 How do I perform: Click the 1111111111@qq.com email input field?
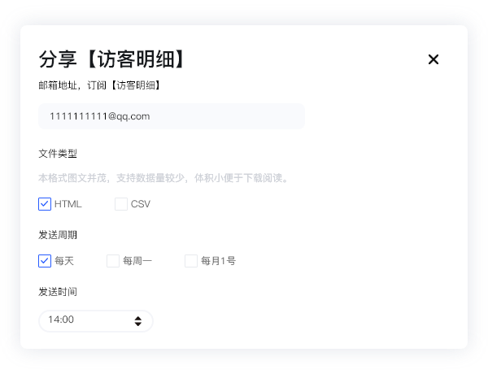click(x=172, y=116)
